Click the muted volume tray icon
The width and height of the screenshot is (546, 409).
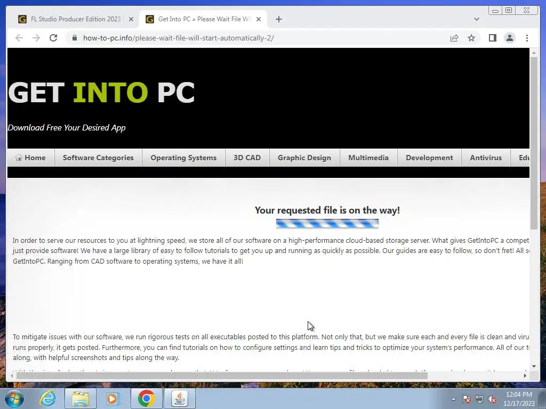(492, 399)
